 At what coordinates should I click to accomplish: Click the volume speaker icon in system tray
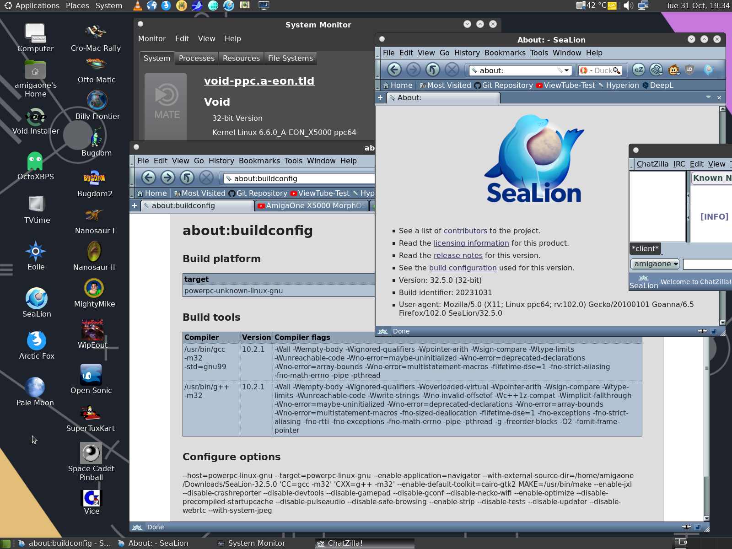click(x=629, y=5)
